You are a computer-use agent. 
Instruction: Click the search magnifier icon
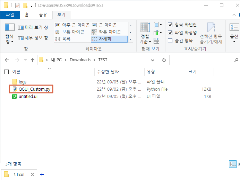[236, 60]
